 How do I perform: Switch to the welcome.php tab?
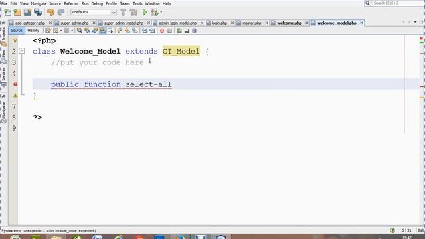point(290,23)
